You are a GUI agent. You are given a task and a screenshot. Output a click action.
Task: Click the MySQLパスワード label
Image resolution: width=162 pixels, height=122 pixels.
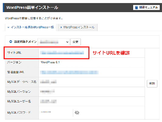(x=19, y=112)
